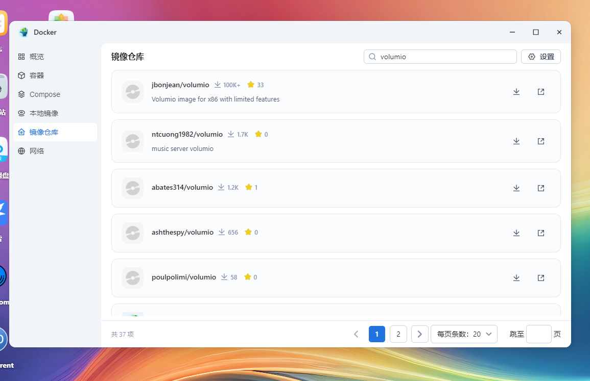Download the jbonjean/volumio image

[x=516, y=92]
